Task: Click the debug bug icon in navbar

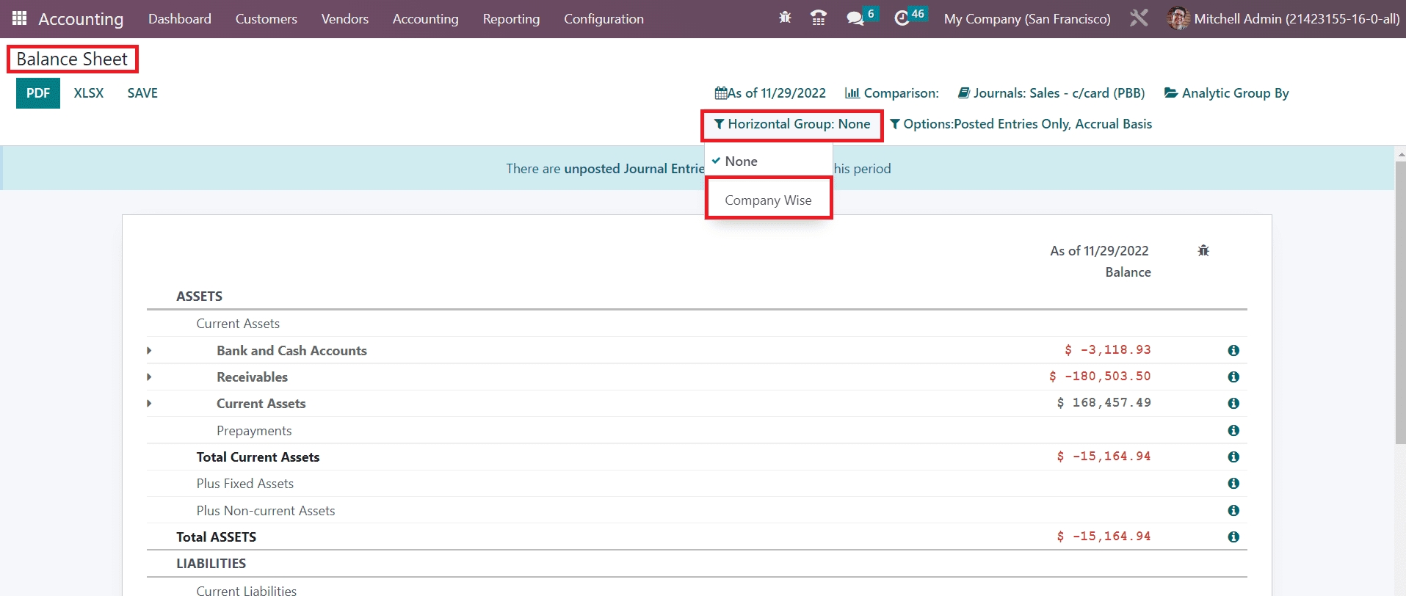Action: coord(785,18)
